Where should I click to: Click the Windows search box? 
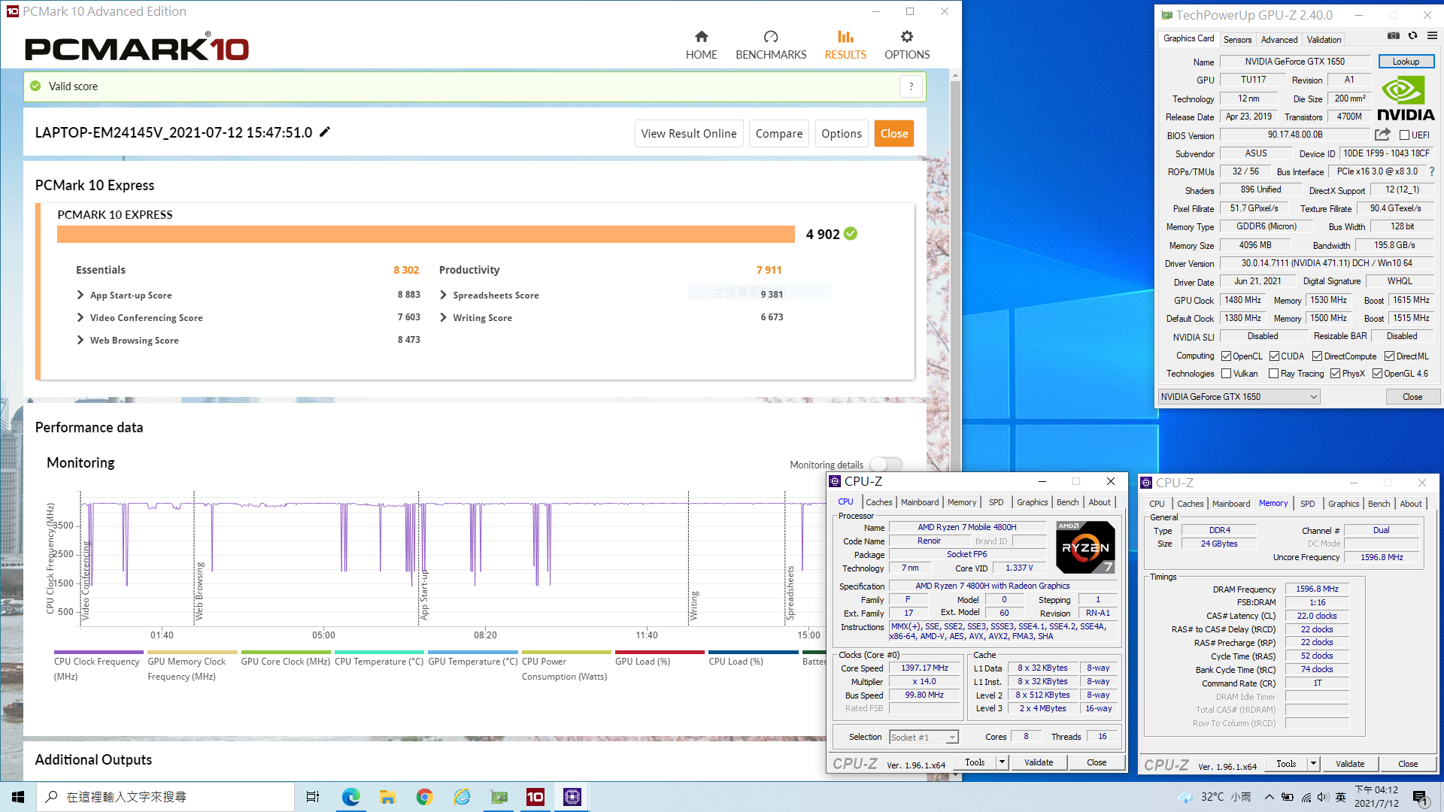pyautogui.click(x=165, y=797)
